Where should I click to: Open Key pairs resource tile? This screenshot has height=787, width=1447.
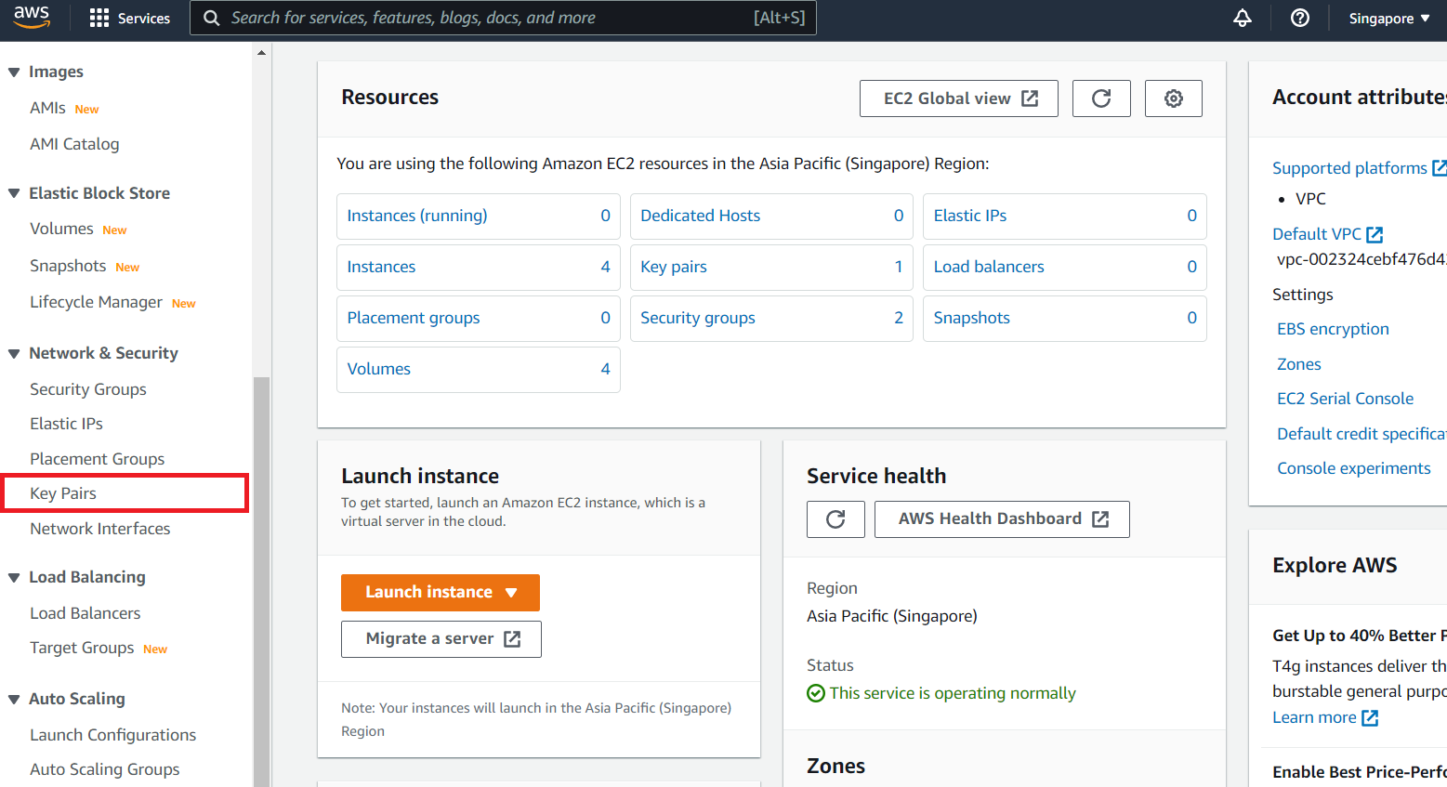pyautogui.click(x=772, y=268)
